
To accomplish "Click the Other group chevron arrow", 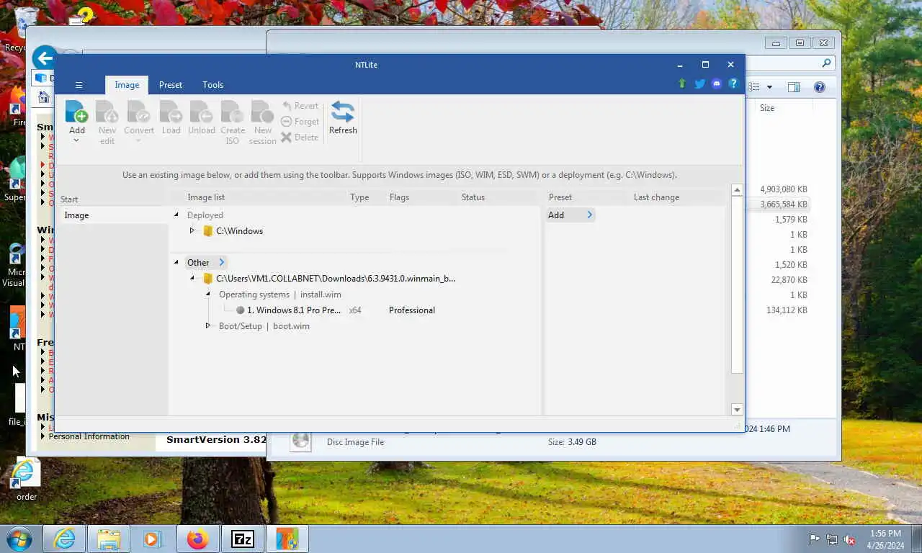I will (x=222, y=262).
